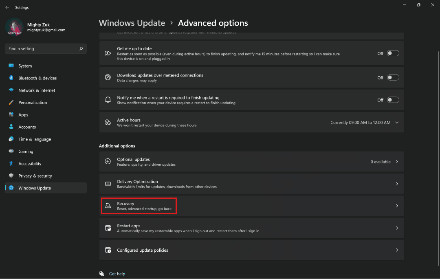Screen dimensions: 440x279
Task: Click the metered connection gauge icon
Action: coord(108,77)
